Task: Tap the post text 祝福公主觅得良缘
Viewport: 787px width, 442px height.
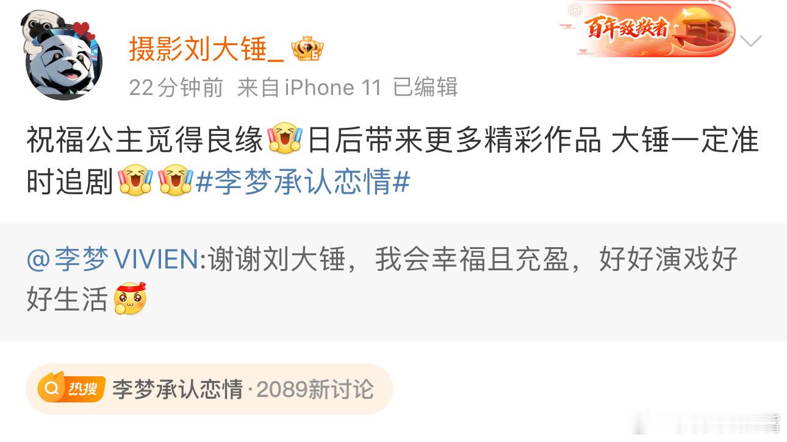Action: [145, 140]
